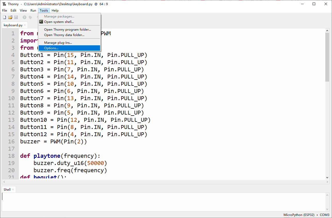Select Open system shell... menu entry
This screenshot has width=332, height=218.
click(x=69, y=22)
